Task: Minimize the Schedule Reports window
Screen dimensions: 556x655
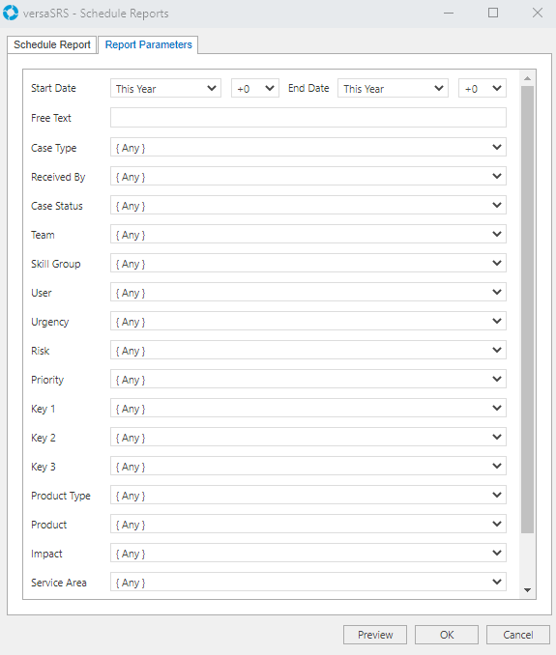Action: coord(449,13)
